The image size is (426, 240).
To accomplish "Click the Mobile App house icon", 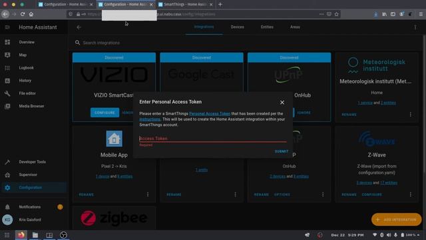I will tap(114, 139).
